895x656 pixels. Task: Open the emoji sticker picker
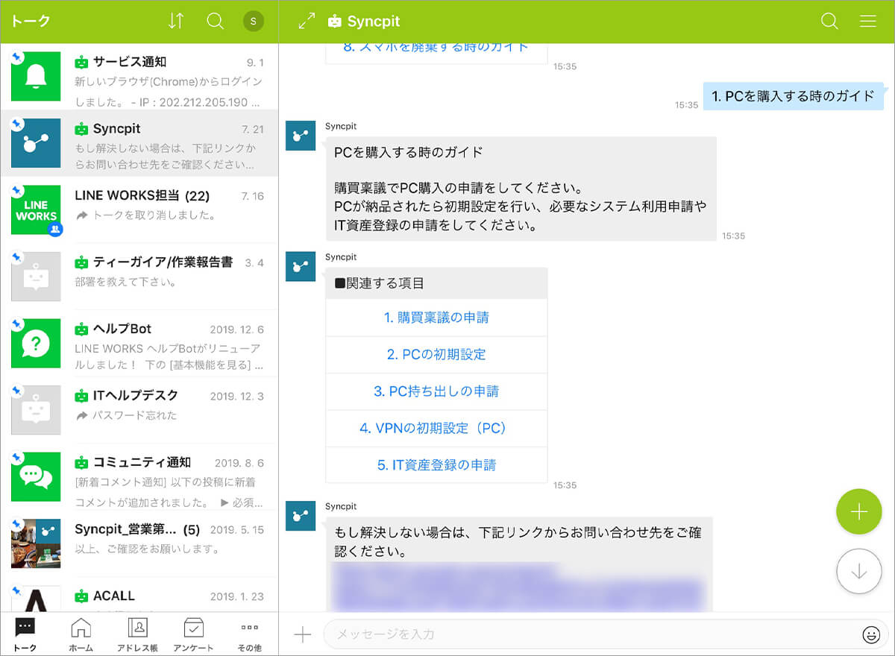tap(870, 634)
